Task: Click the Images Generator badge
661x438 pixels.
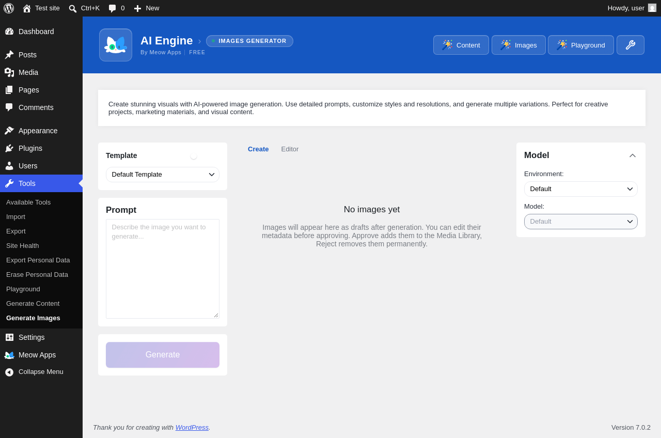Action: point(249,41)
